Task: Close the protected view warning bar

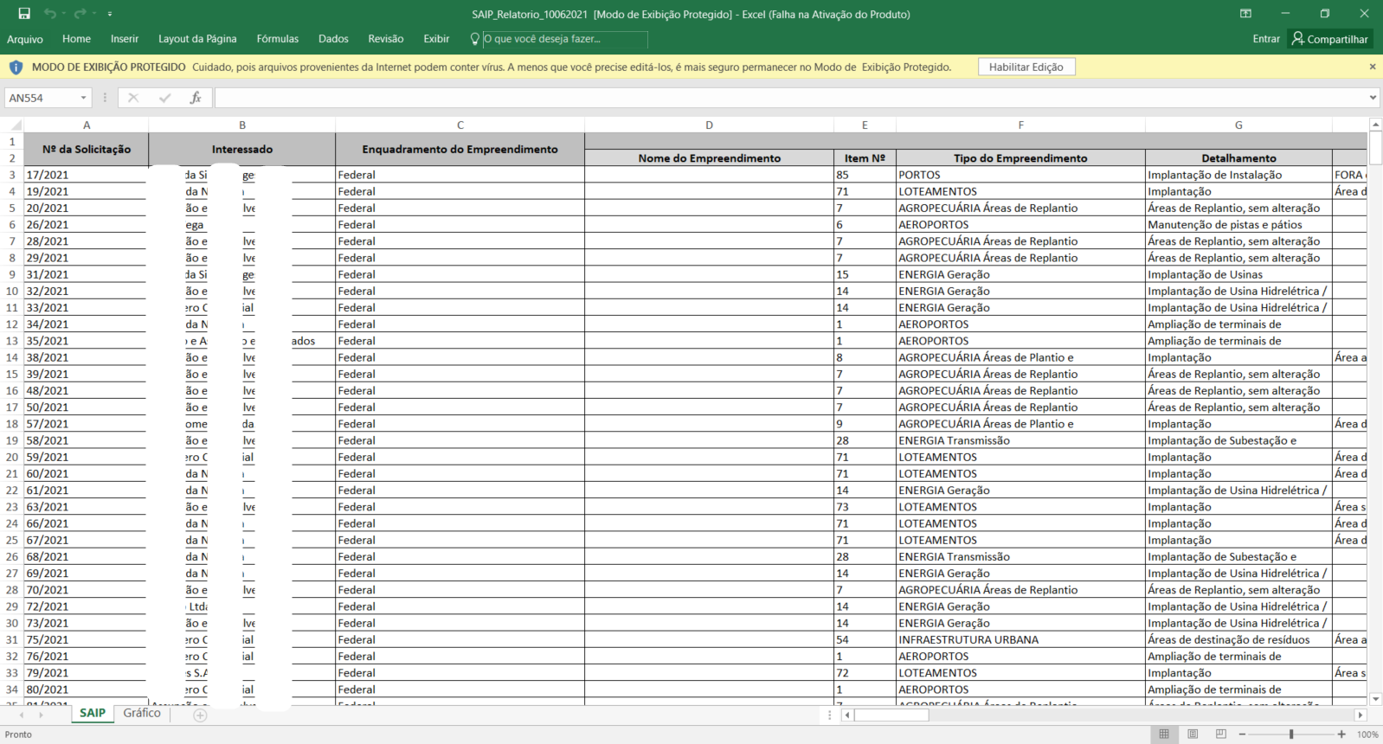Action: (x=1373, y=67)
